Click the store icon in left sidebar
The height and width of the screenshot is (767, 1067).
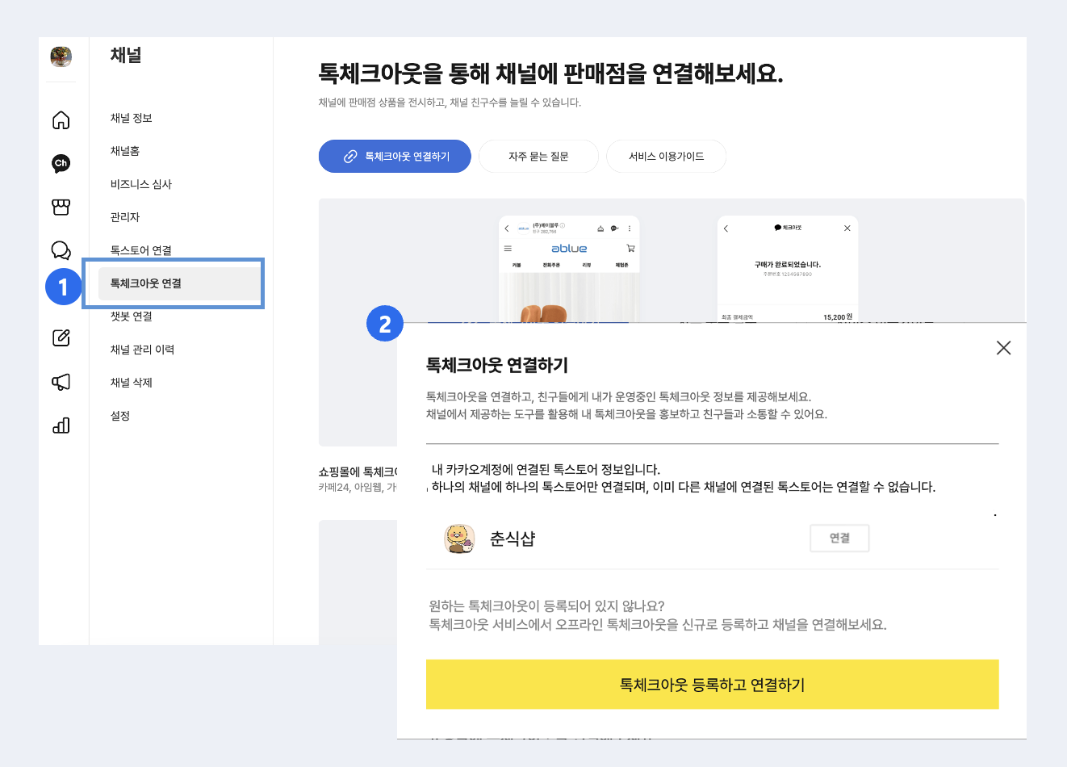point(61,207)
